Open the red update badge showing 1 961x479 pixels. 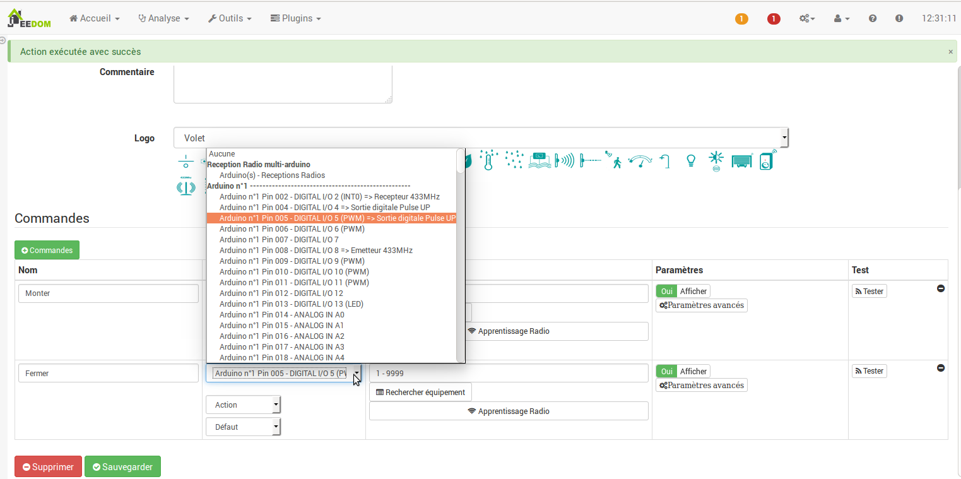[x=774, y=19]
